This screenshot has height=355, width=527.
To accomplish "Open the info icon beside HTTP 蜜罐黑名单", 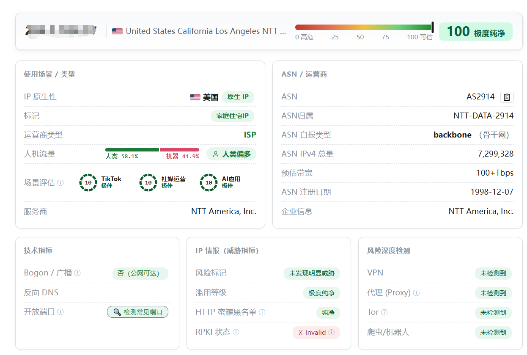I will click(262, 313).
